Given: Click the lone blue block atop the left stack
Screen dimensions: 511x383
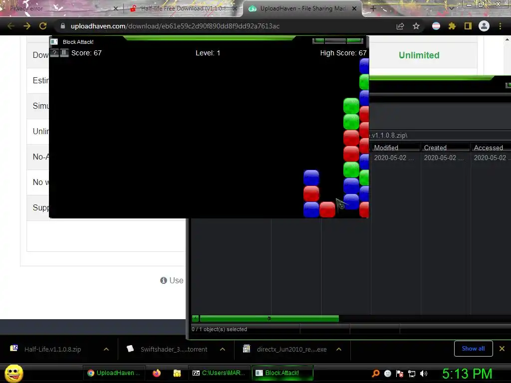Looking at the screenshot, I should point(311,178).
